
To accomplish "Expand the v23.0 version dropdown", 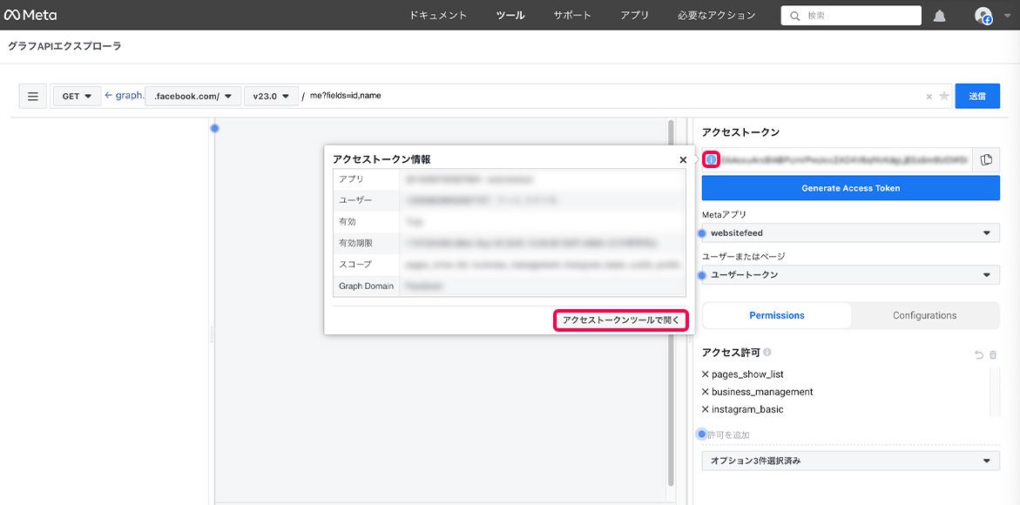I will [x=270, y=96].
